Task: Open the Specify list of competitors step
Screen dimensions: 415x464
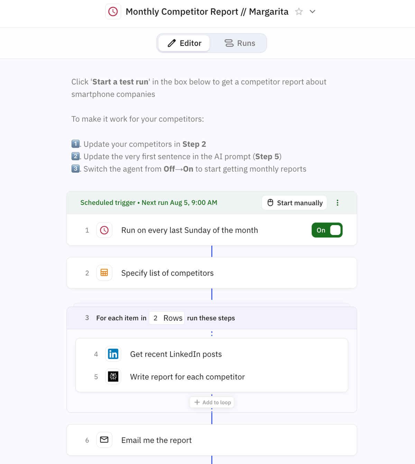Action: click(167, 273)
